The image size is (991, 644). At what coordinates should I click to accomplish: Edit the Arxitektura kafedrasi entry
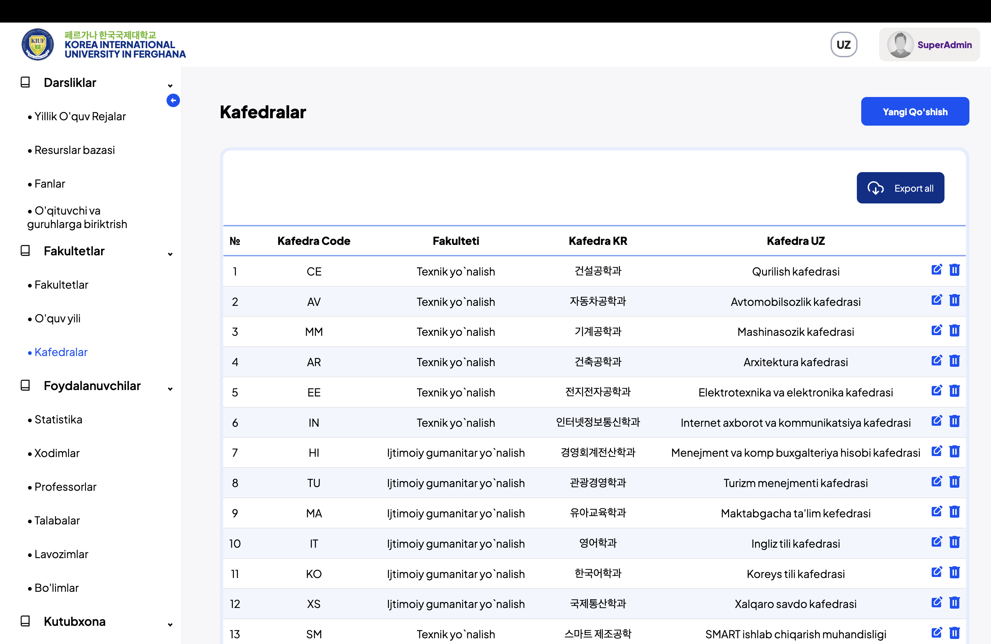[x=937, y=361]
